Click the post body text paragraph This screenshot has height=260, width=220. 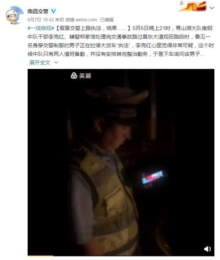click(x=121, y=41)
